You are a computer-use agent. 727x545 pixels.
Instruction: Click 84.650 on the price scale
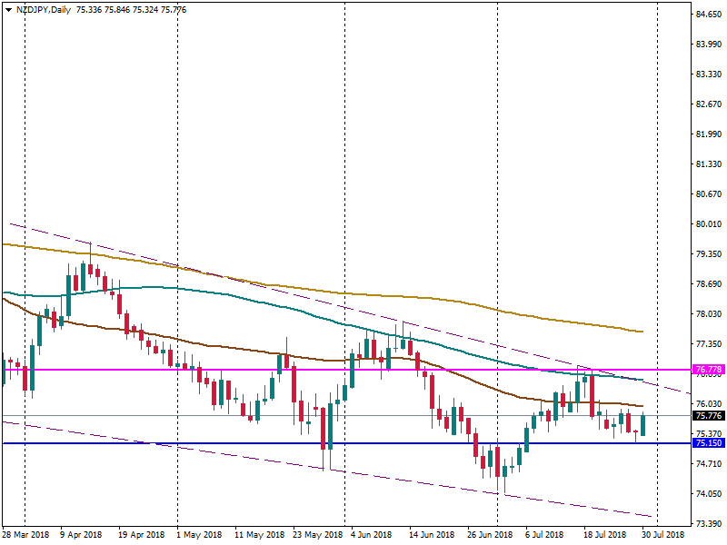pyautogui.click(x=708, y=15)
